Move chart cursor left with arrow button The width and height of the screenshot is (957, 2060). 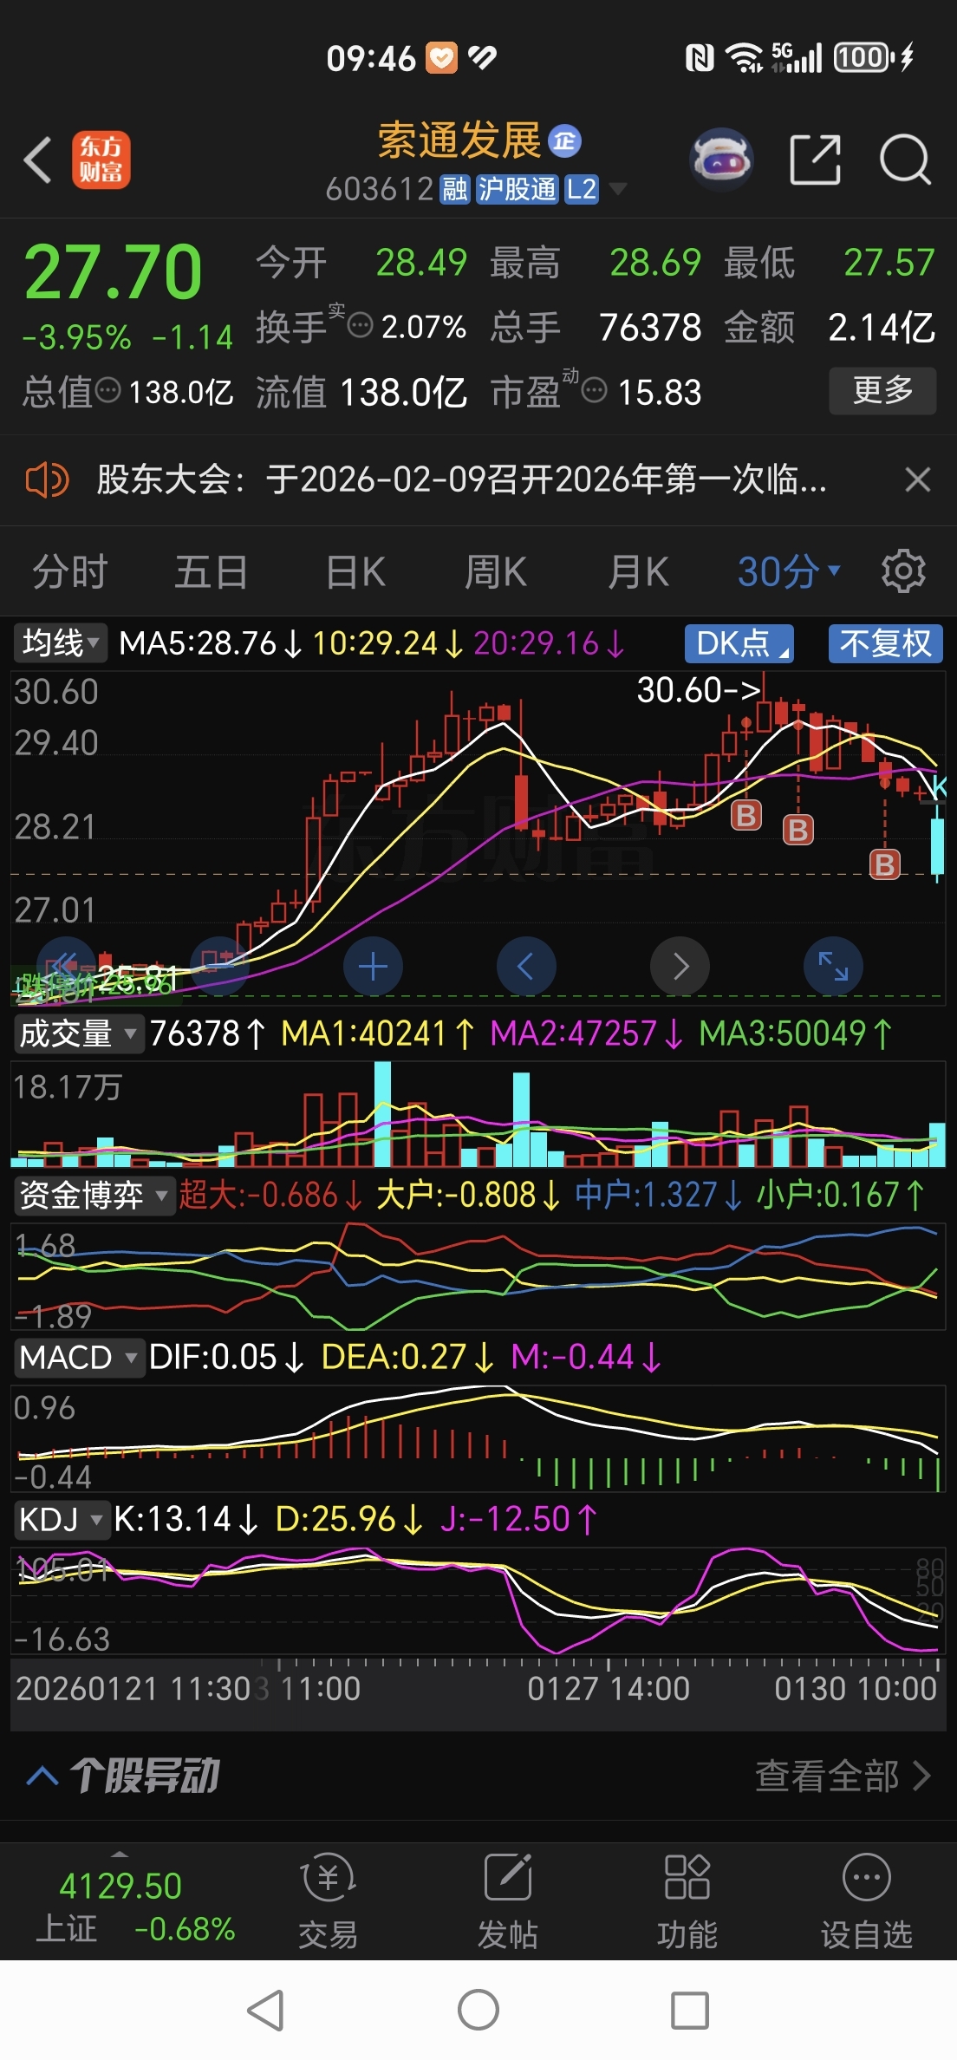(x=526, y=966)
